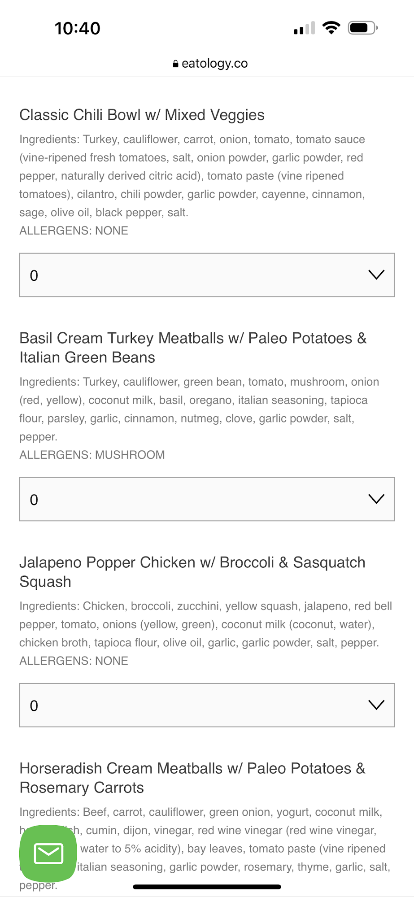This screenshot has height=897, width=414.
Task: Tap the cellular signal bars icon
Action: (304, 28)
